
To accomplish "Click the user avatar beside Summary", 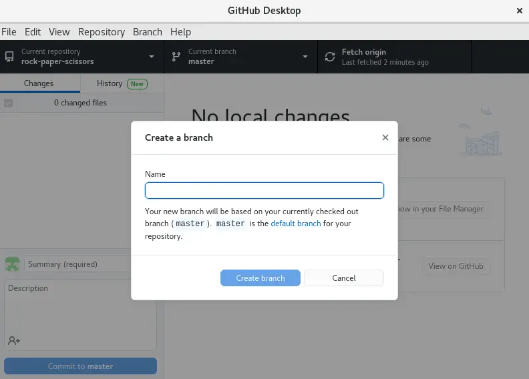I will 13,264.
